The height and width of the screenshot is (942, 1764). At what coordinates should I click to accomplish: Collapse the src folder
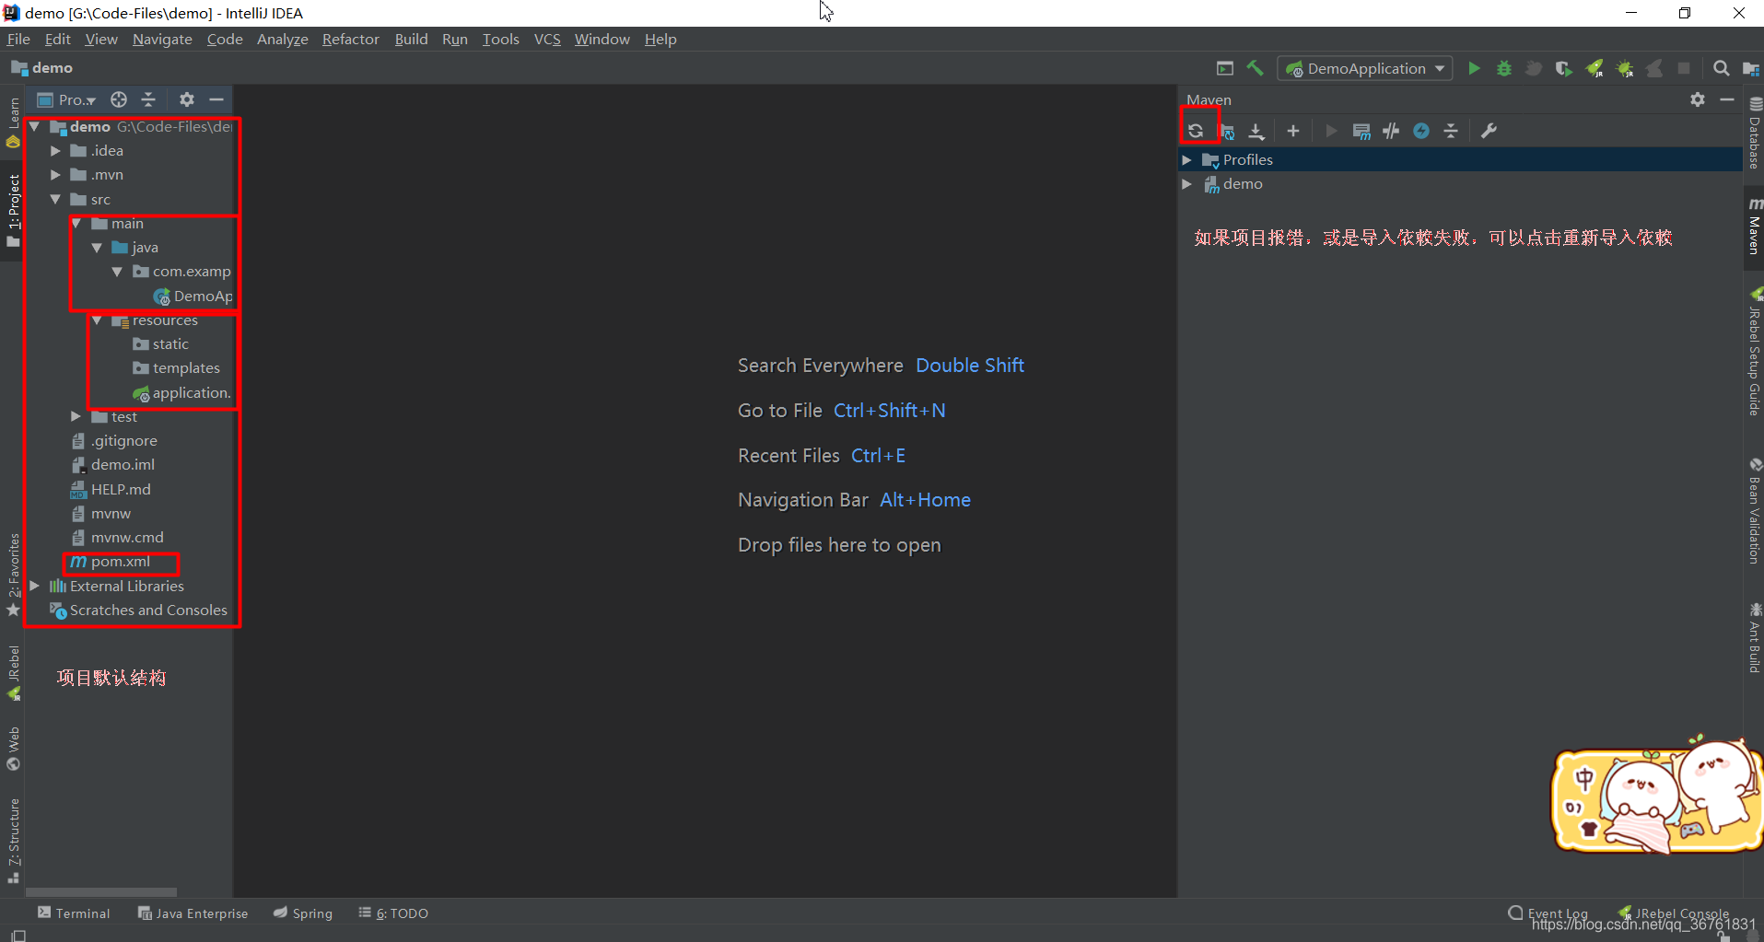click(55, 199)
